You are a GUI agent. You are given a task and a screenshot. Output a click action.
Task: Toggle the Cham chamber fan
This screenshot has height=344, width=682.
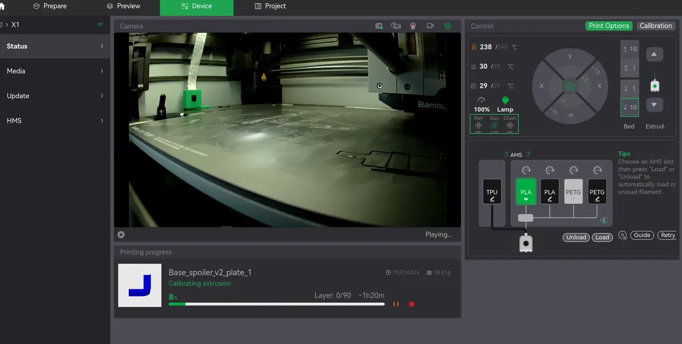(510, 124)
